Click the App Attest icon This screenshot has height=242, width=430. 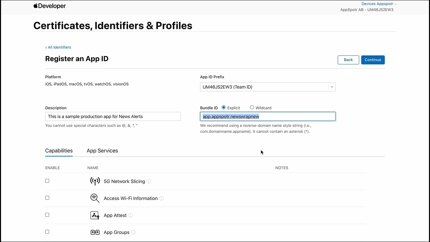tap(95, 215)
